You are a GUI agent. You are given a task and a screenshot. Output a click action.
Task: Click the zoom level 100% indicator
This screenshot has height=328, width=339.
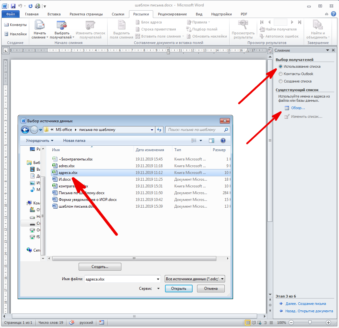pos(282,323)
